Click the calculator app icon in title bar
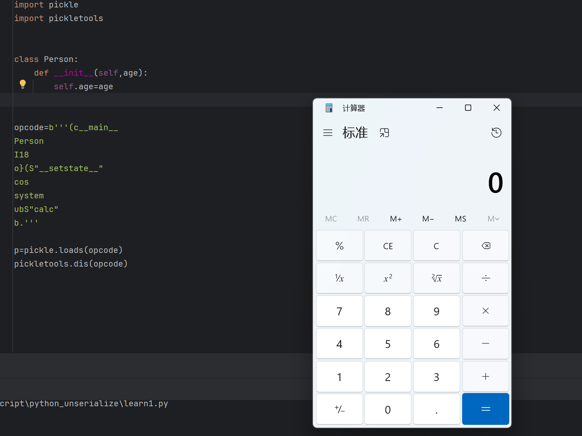Viewport: 582px width, 436px height. 329,108
